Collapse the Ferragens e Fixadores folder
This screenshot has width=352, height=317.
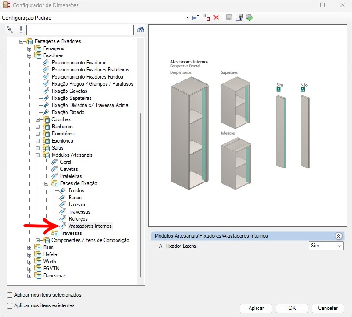click(x=21, y=41)
